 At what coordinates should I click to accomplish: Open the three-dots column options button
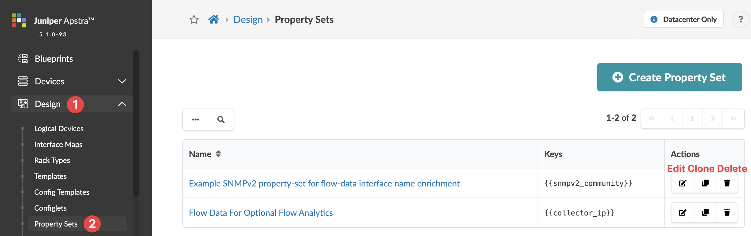pos(195,120)
